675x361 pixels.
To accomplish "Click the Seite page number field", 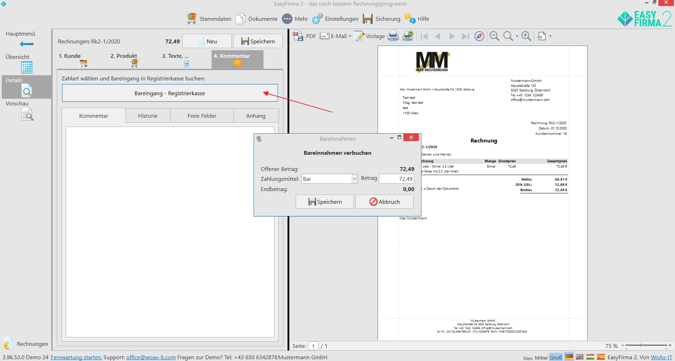I will pos(313,346).
